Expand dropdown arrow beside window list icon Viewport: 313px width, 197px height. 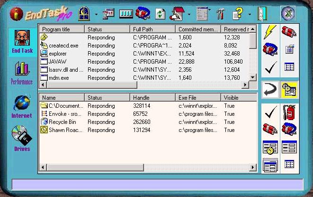coord(210,9)
